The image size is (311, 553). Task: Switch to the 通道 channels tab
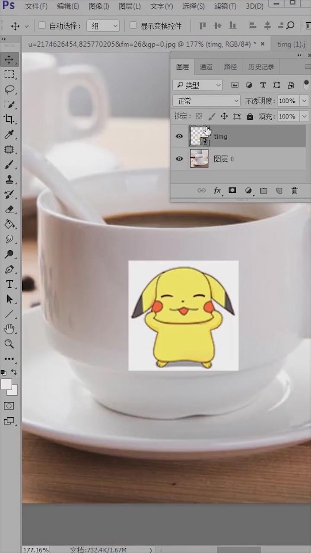206,67
